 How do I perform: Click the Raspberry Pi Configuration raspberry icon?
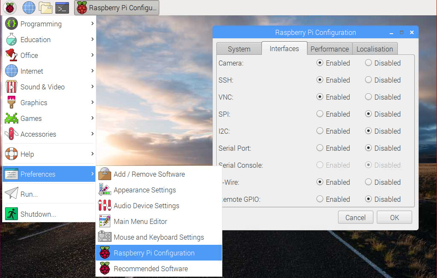tap(105, 252)
